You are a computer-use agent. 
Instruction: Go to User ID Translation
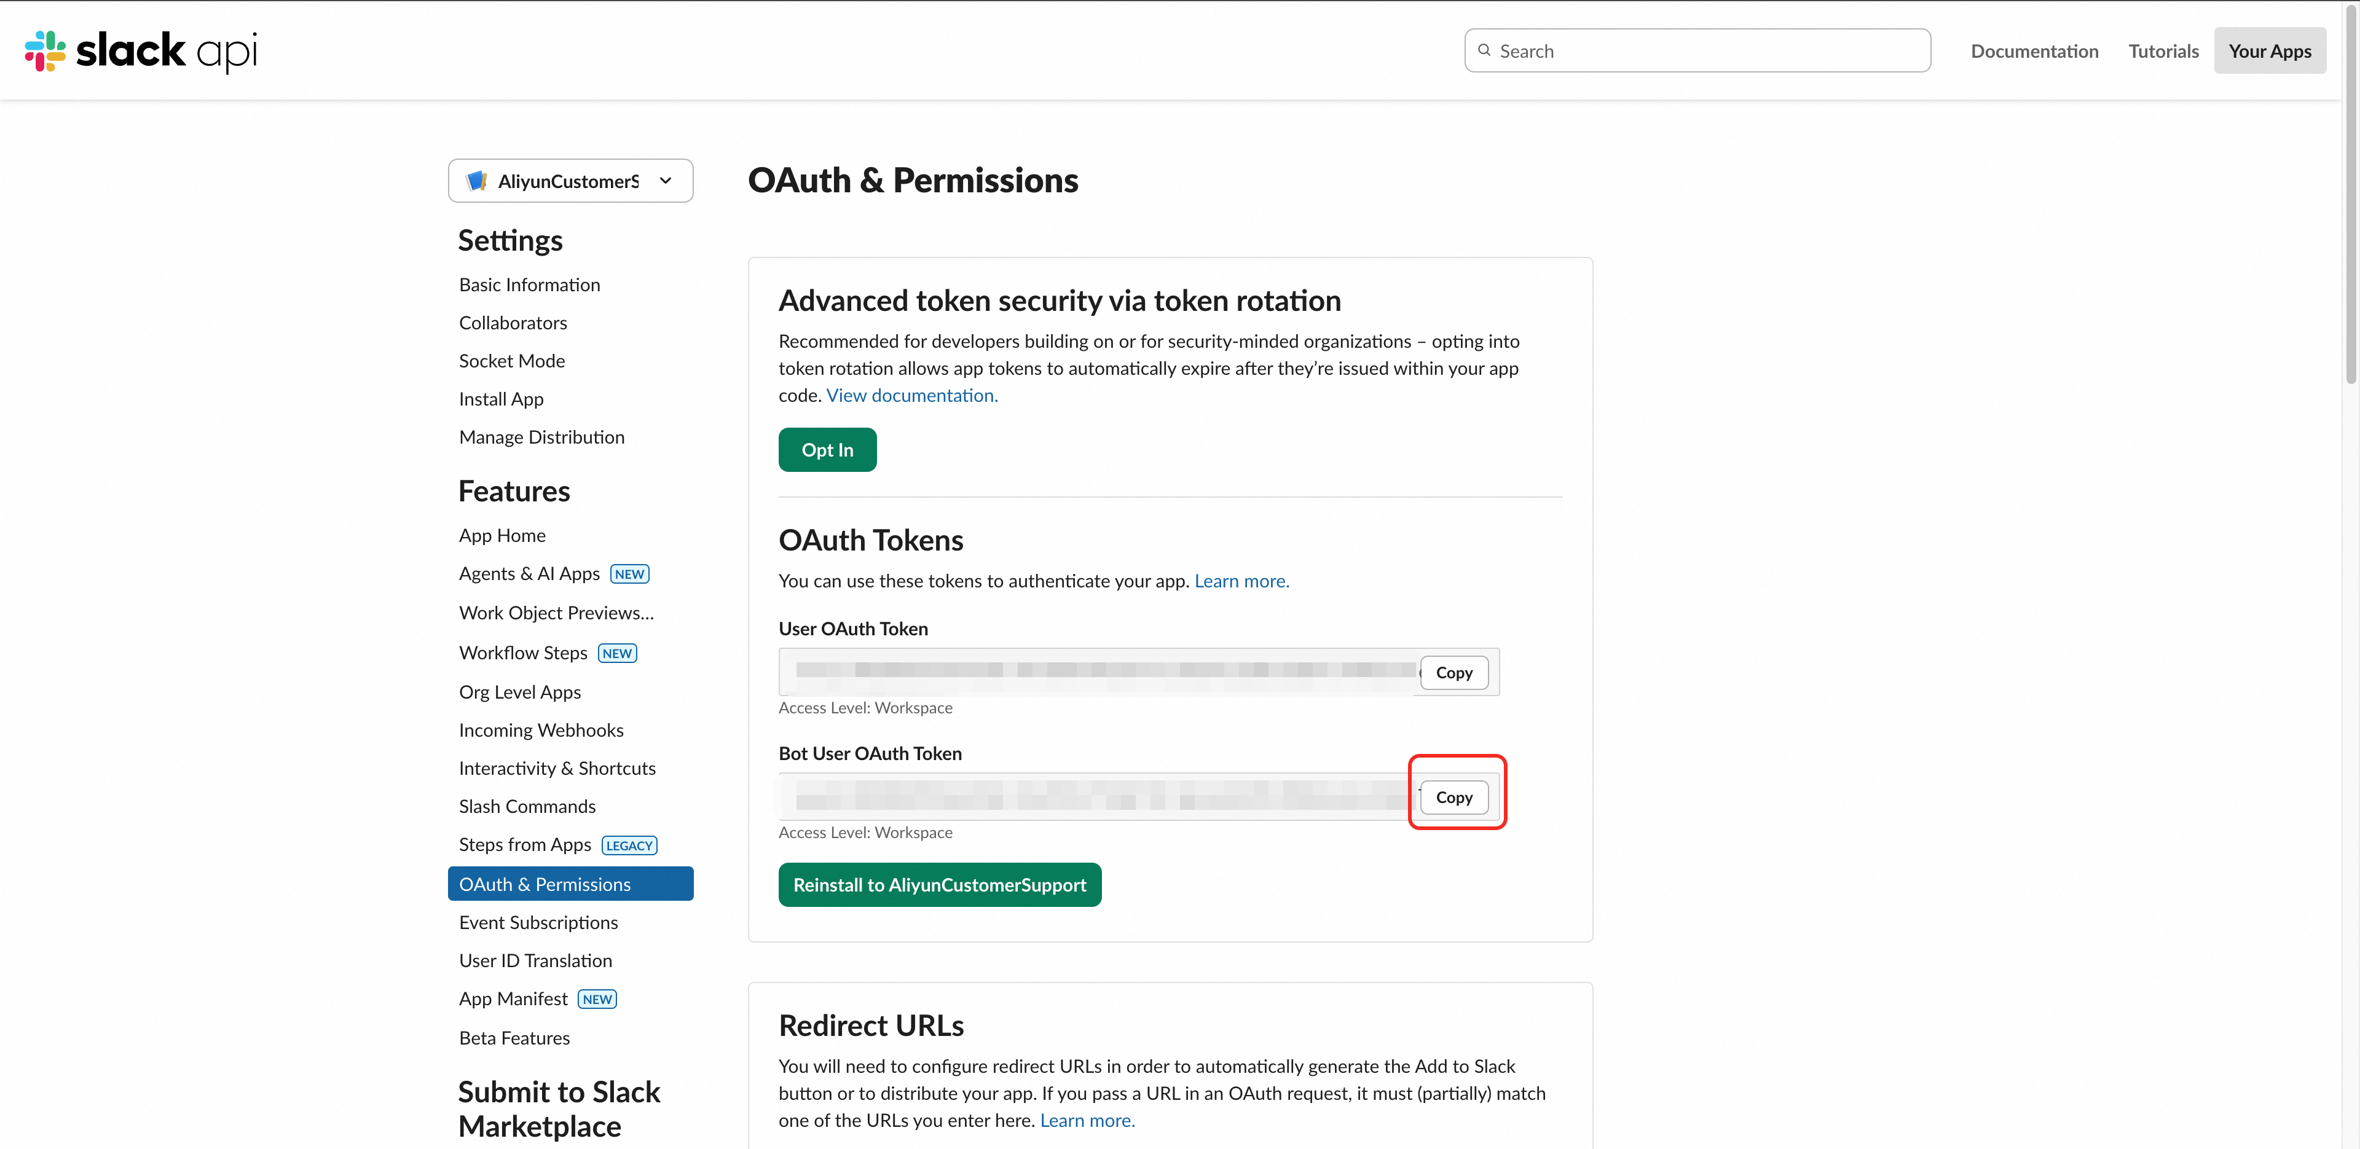point(535,960)
